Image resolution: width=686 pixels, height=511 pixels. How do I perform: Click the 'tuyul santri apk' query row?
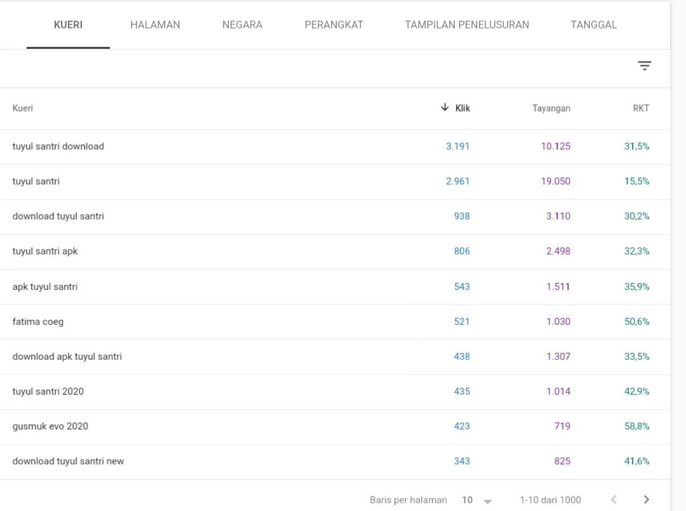[x=335, y=251]
